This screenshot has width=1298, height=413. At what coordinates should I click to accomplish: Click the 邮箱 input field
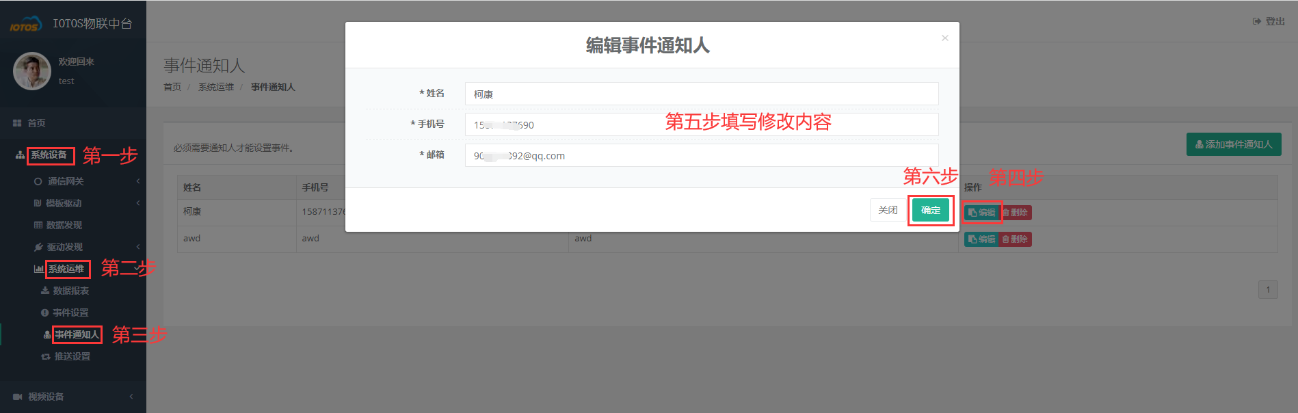(x=702, y=155)
